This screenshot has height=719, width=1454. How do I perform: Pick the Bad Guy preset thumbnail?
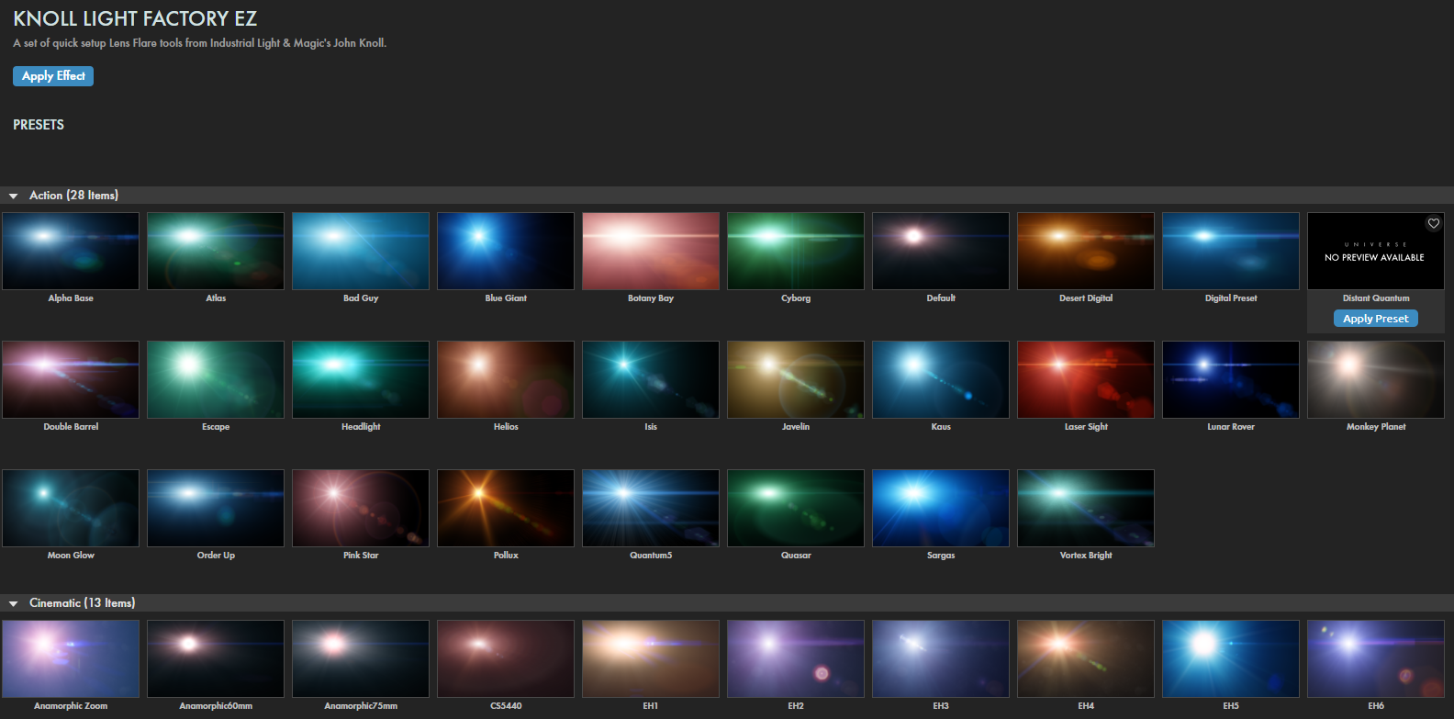click(x=361, y=251)
